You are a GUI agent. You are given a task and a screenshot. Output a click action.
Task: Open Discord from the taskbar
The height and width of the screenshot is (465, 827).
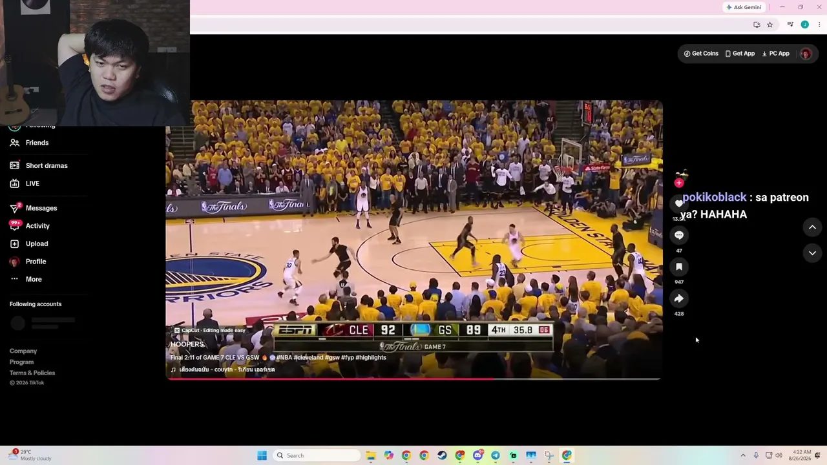pos(477,455)
